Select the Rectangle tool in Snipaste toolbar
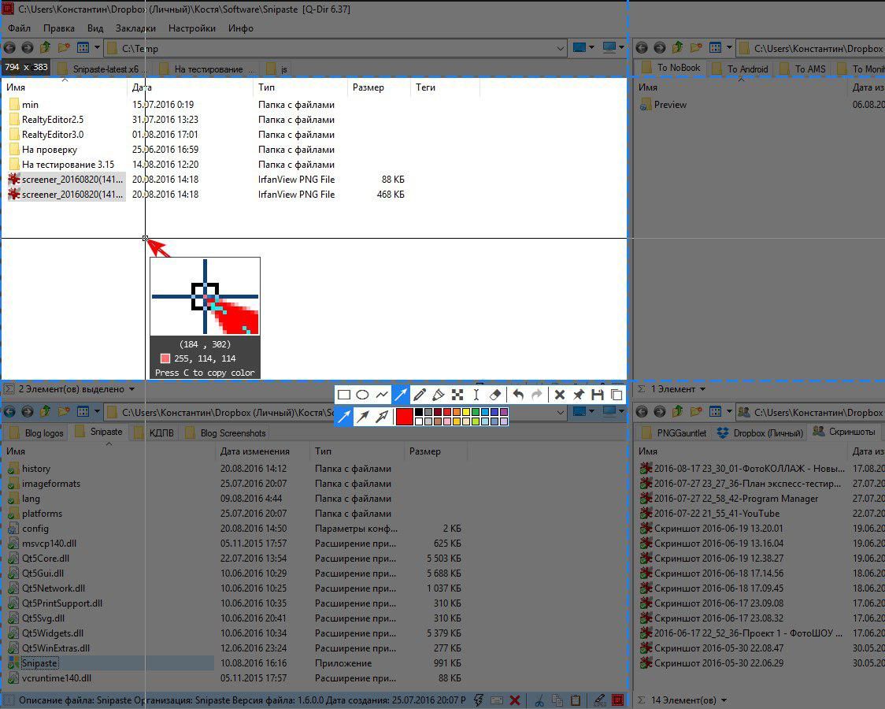This screenshot has height=709, width=885. tap(344, 395)
